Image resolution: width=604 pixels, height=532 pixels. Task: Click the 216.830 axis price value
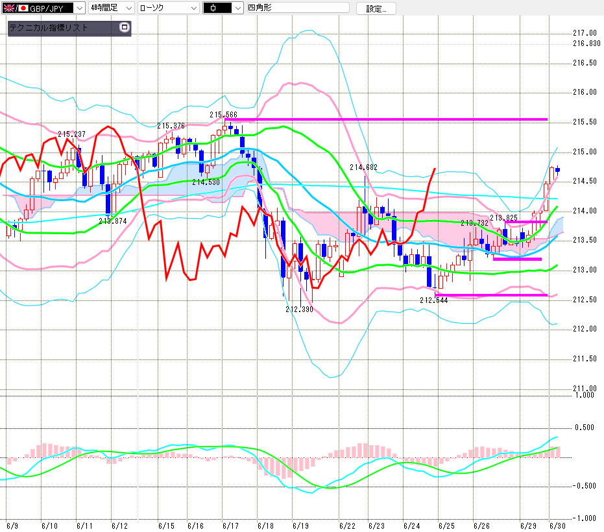click(586, 43)
